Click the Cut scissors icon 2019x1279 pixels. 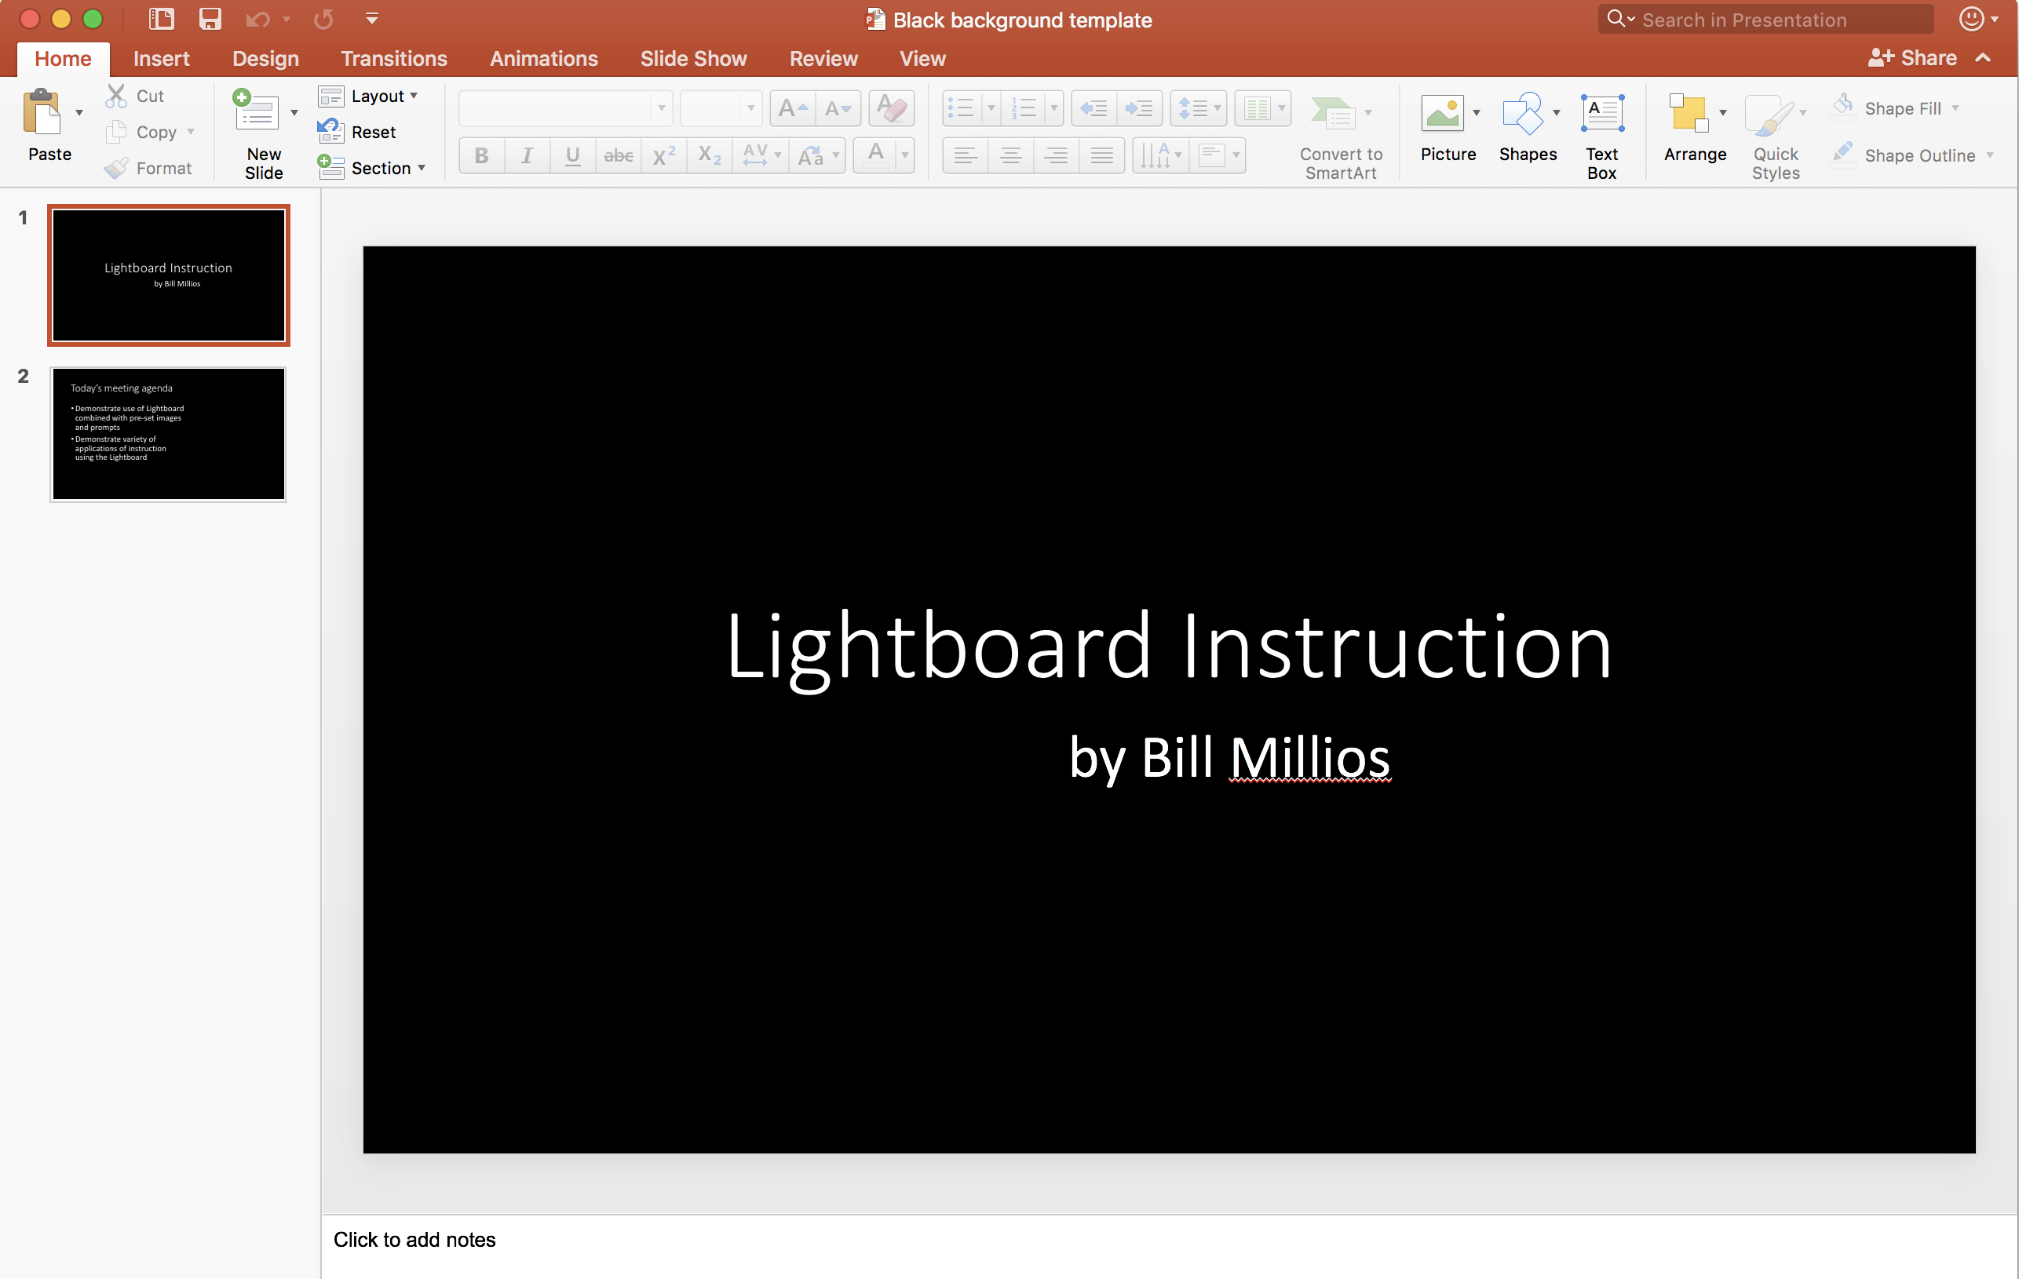(115, 96)
